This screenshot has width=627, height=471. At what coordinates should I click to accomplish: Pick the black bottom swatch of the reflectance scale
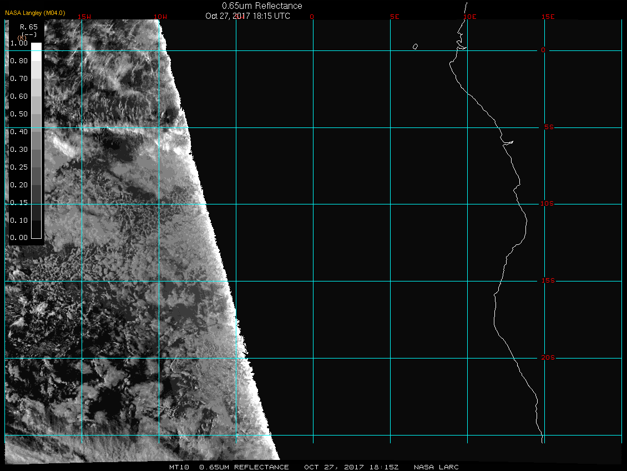(37, 230)
